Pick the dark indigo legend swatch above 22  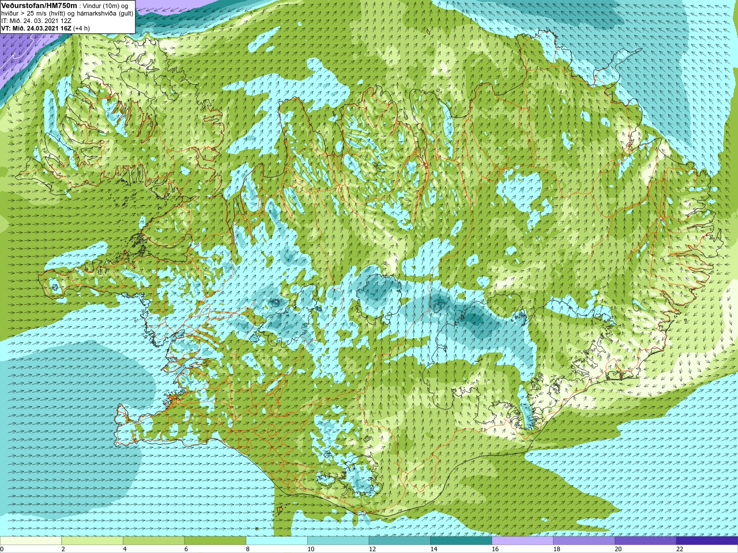pyautogui.click(x=707, y=541)
